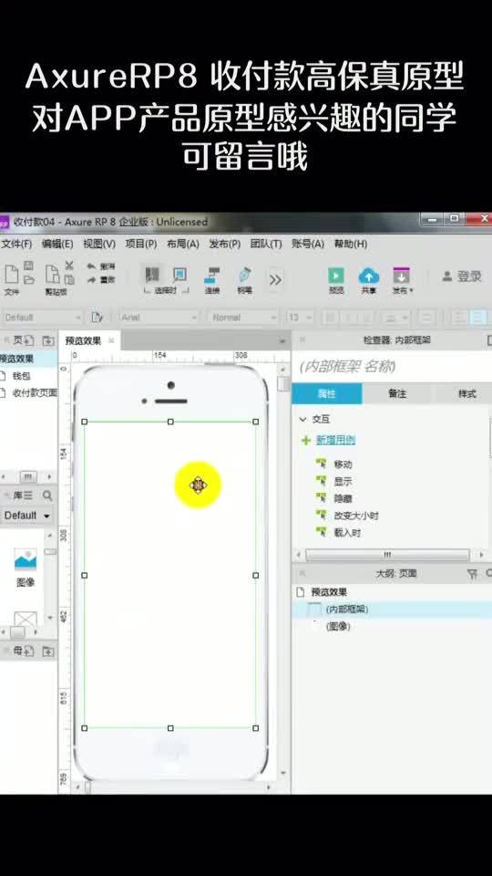Open the 发布(P) menu
The width and height of the screenshot is (492, 876).
point(225,245)
